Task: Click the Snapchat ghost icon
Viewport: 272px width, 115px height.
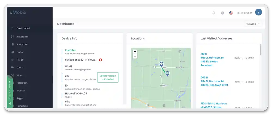Action: (x=13, y=44)
